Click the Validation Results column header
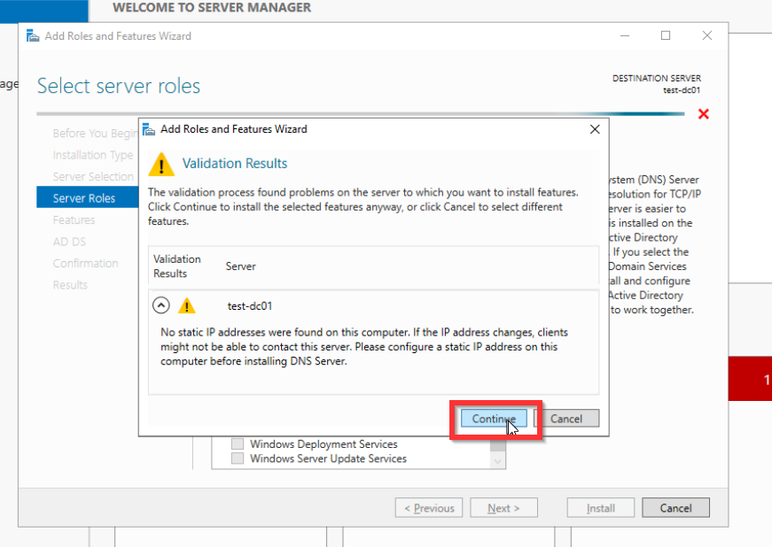This screenshot has height=547, width=772. tap(176, 266)
